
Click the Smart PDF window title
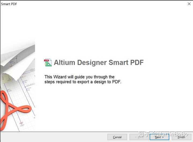click(9, 4)
